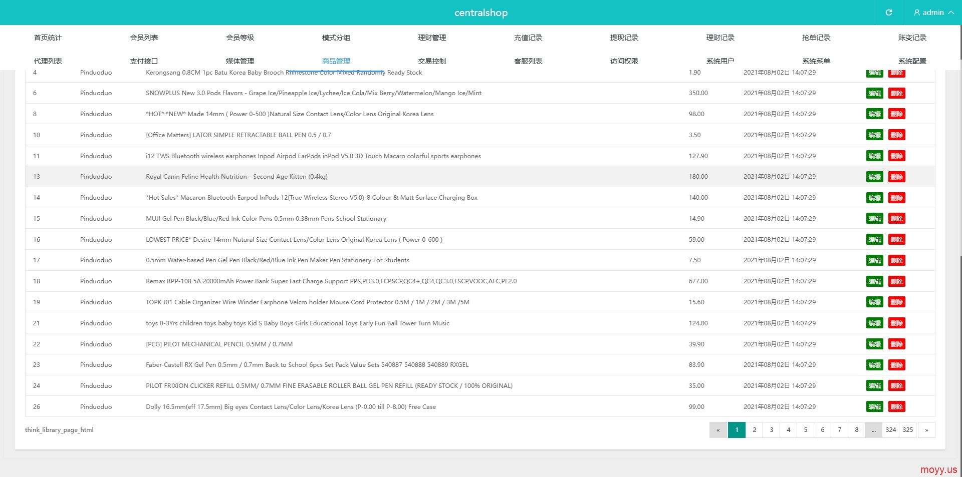
Task: Delete product row with ID 8
Action: coord(897,114)
